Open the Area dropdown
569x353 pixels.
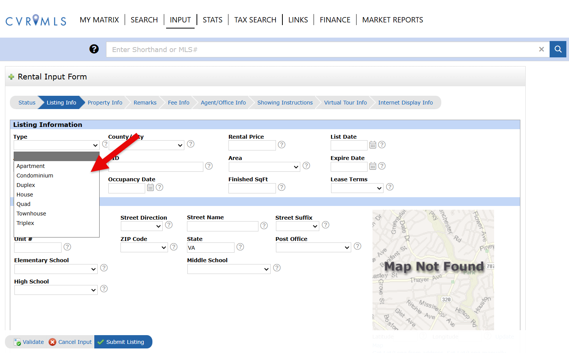(265, 167)
